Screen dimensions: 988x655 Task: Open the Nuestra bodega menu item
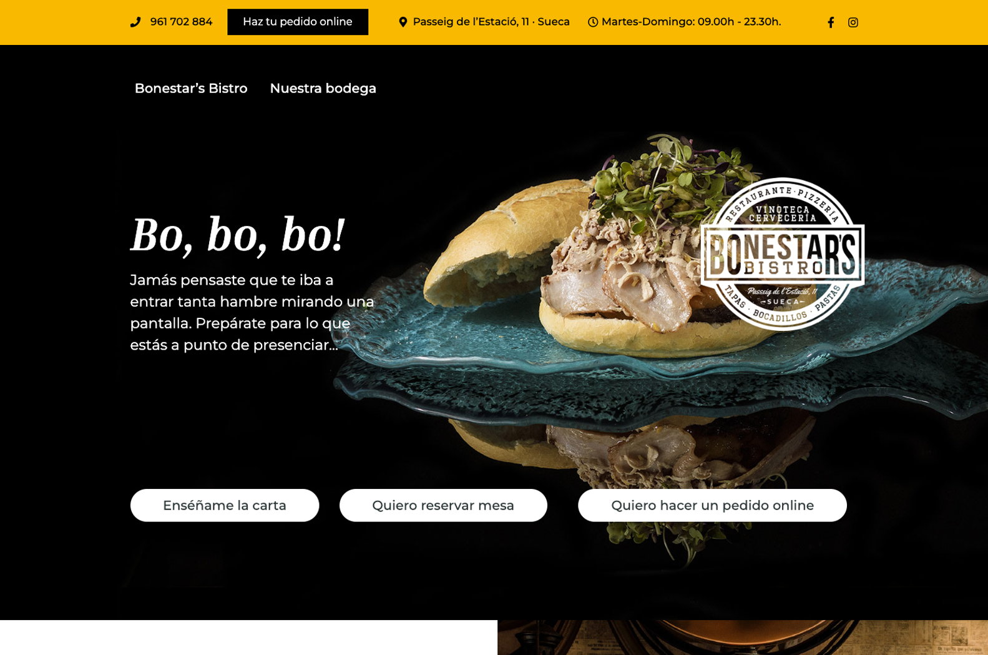323,89
